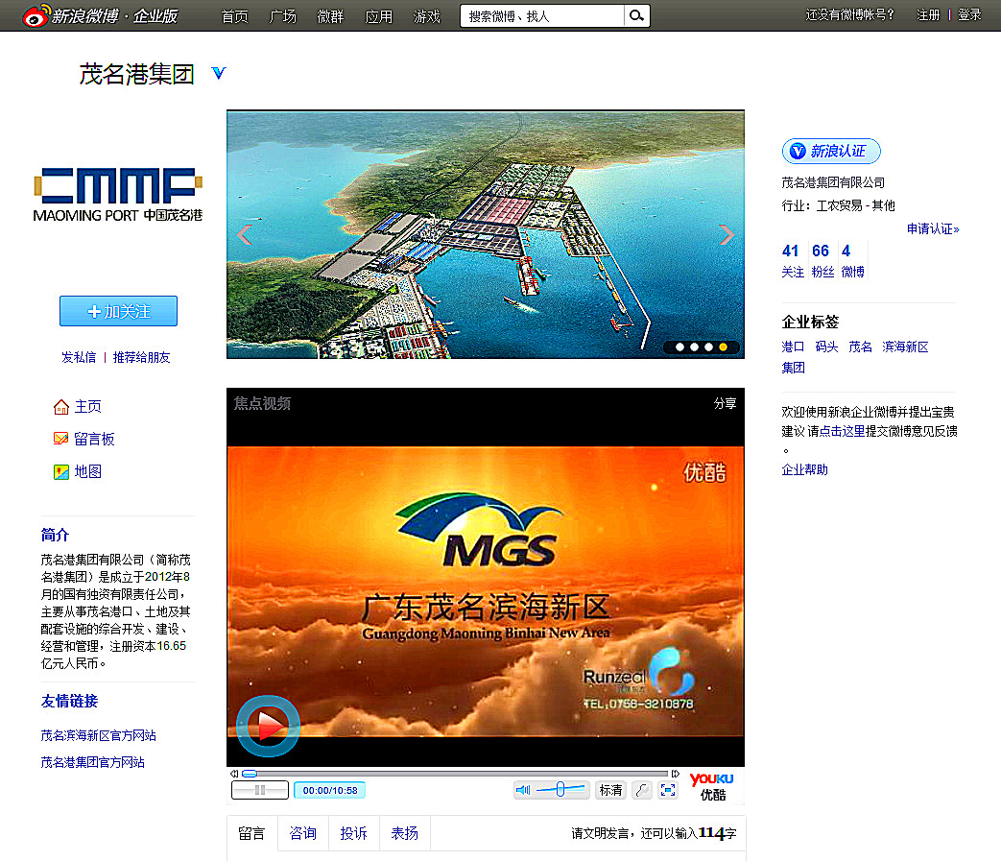Click the search magnifier icon
This screenshot has height=861, width=1001.
[x=636, y=15]
